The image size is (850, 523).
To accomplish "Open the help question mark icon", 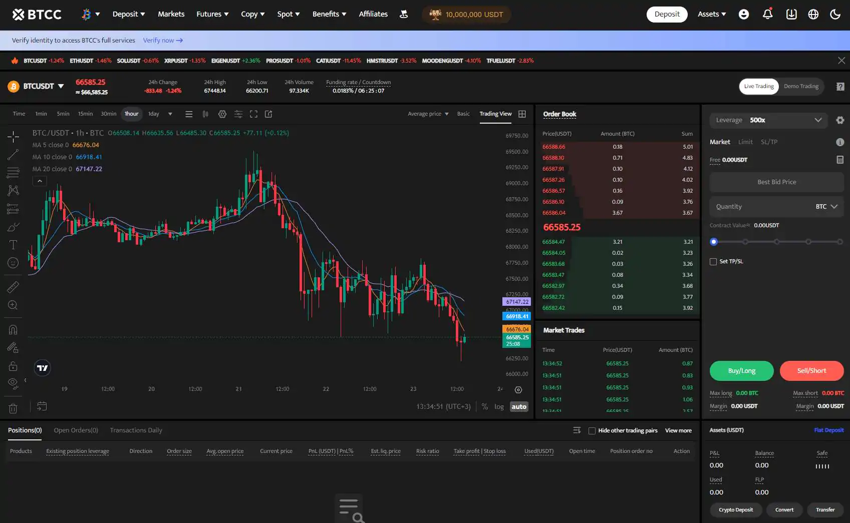I will point(840,87).
